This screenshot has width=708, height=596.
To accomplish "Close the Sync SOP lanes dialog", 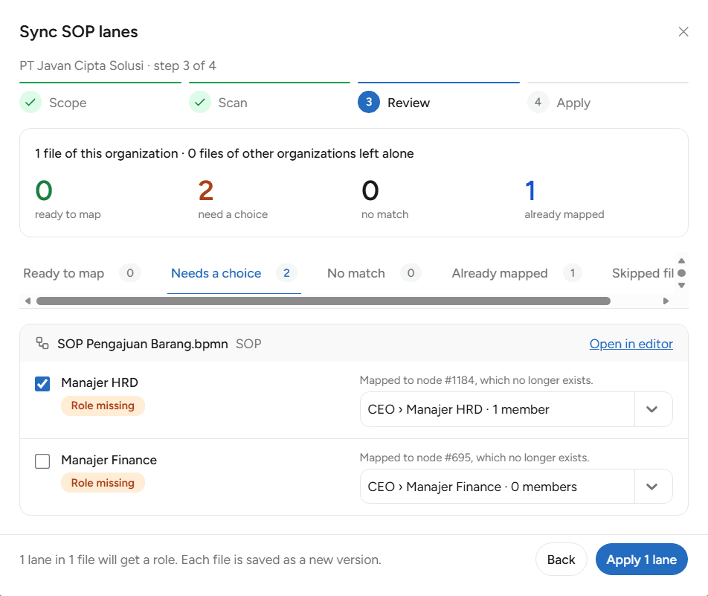I will [683, 32].
